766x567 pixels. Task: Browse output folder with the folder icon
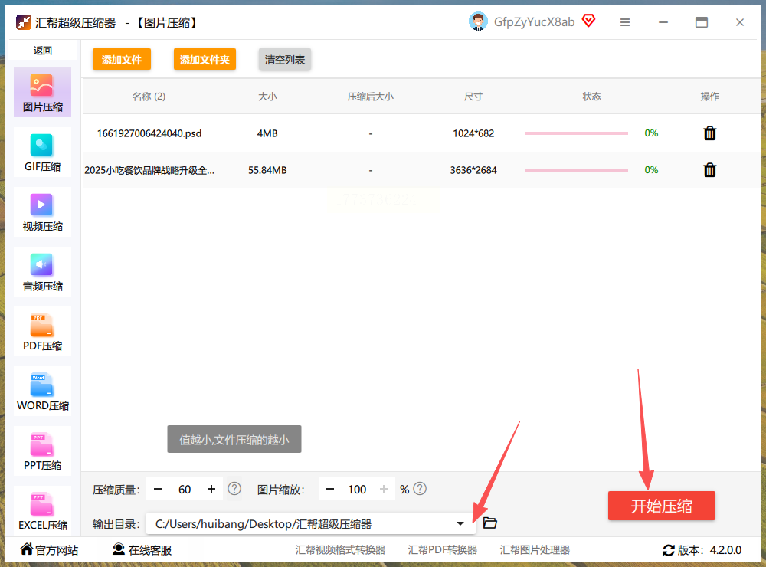click(490, 523)
